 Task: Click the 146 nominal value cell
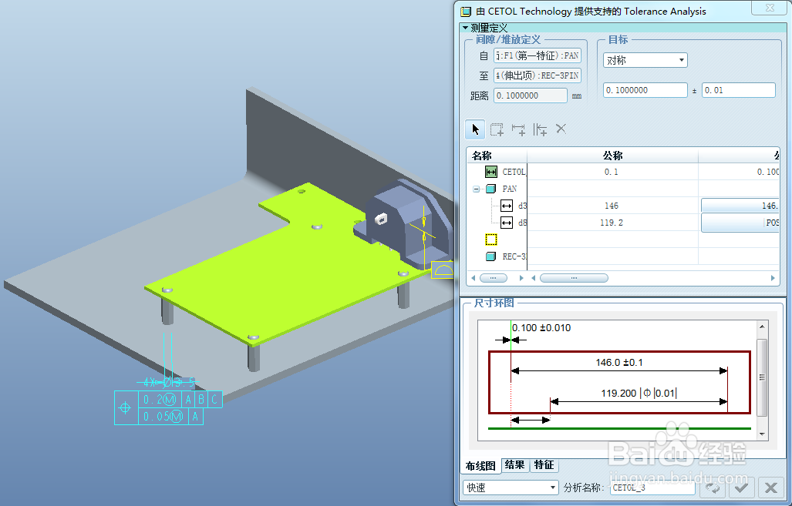[612, 206]
